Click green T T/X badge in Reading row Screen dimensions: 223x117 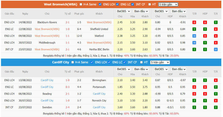coord(215,94)
